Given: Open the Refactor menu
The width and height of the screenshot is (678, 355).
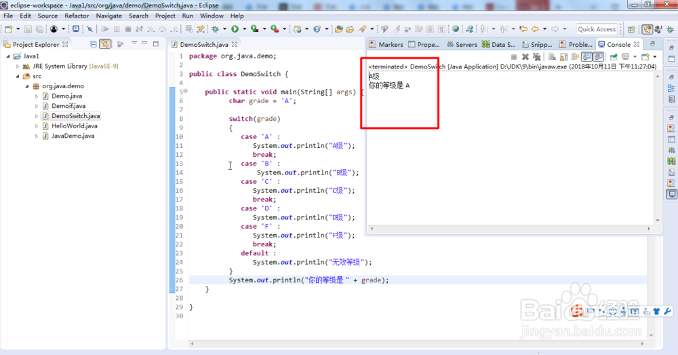Looking at the screenshot, I should pos(77,16).
